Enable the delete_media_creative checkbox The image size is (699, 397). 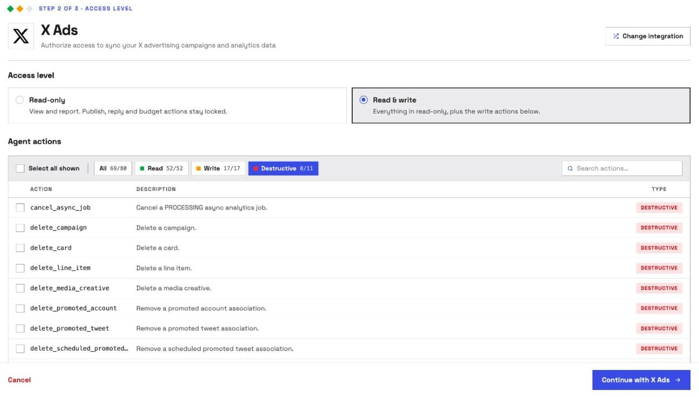(20, 288)
